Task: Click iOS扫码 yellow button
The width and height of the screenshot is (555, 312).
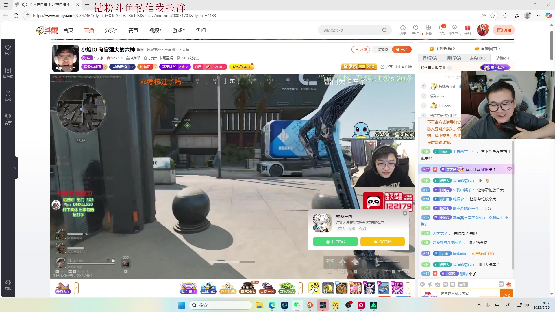Action: click(x=382, y=242)
